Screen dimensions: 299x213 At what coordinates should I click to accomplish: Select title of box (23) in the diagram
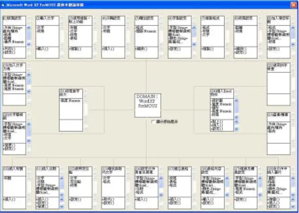point(277,115)
